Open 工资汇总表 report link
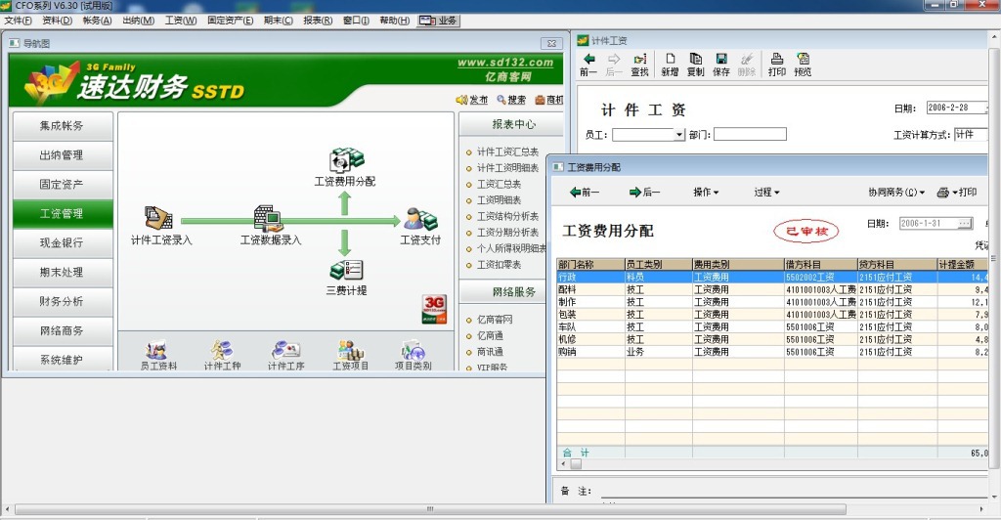Viewport: 1001px width, 520px height. (499, 184)
